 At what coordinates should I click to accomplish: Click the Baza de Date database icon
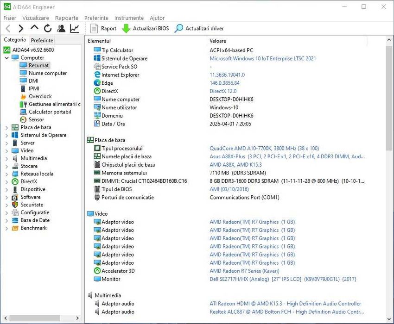(15, 220)
